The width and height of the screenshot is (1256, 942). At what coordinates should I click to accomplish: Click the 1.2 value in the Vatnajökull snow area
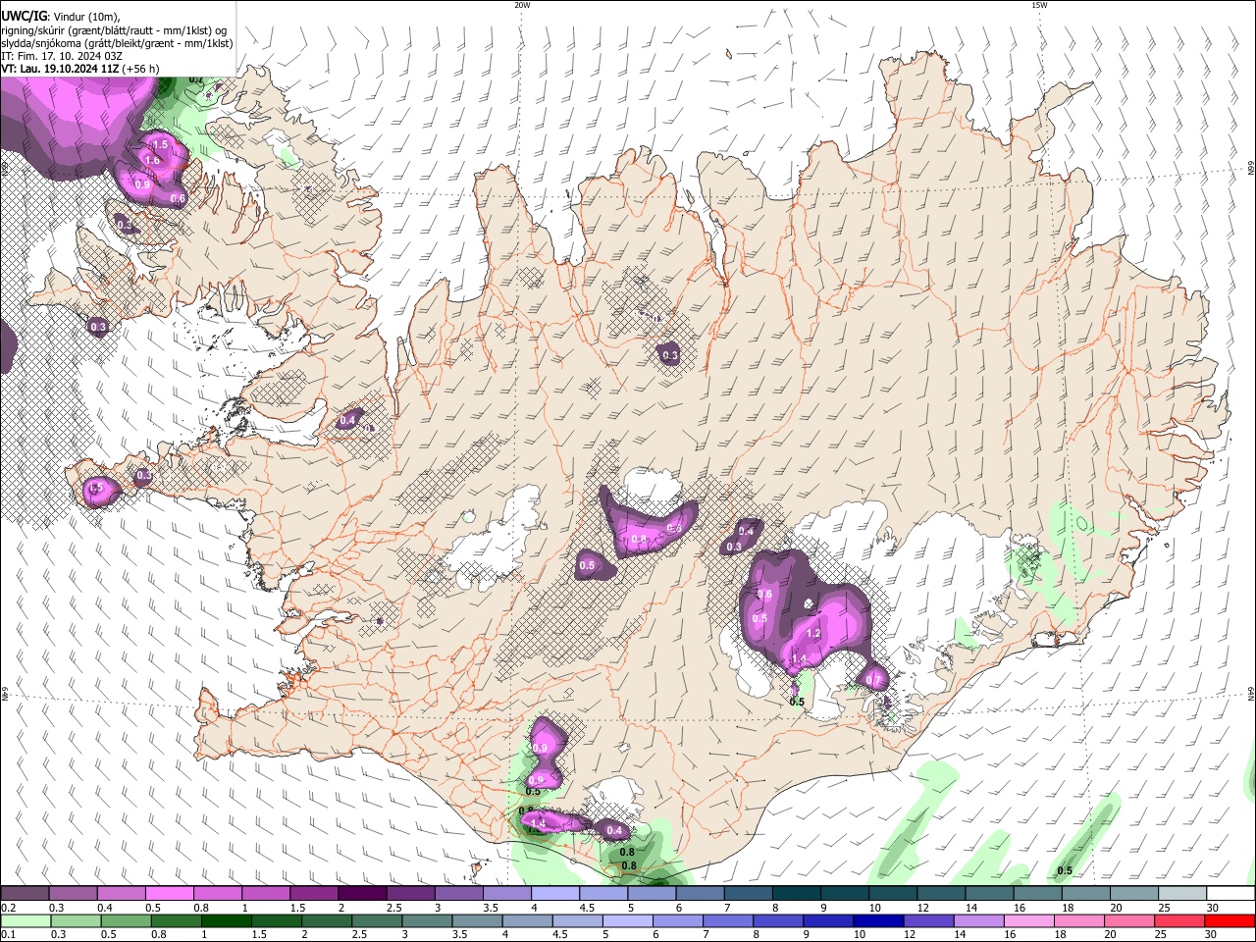813,634
